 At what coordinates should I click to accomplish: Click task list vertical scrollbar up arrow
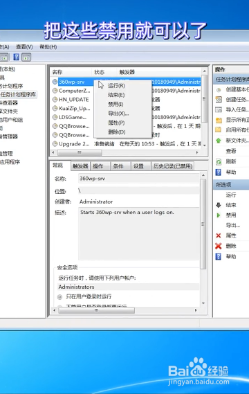tap(205, 71)
